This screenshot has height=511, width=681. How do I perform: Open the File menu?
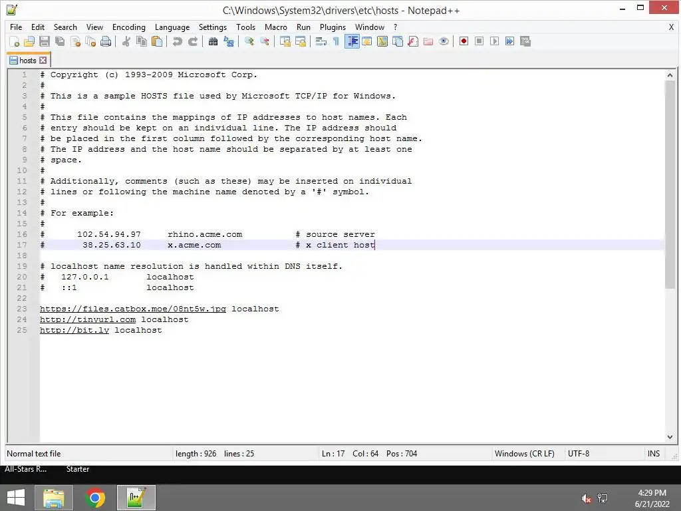point(16,27)
